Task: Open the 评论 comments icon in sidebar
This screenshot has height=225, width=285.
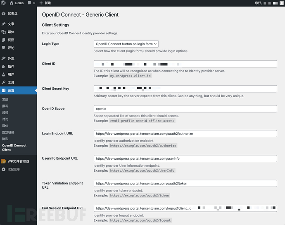Action: tap(3, 48)
